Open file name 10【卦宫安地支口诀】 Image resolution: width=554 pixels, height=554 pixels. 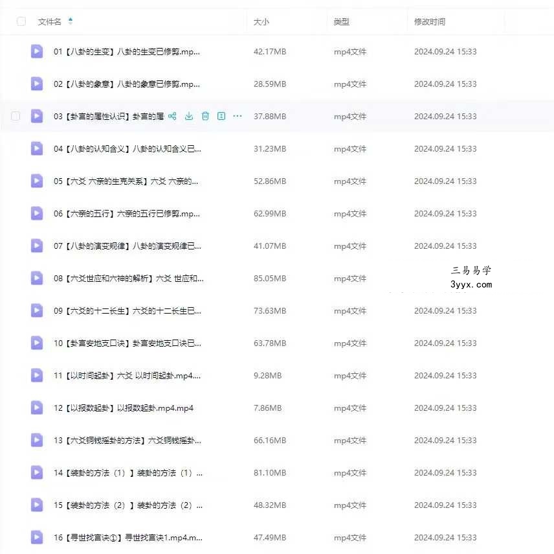coord(127,343)
